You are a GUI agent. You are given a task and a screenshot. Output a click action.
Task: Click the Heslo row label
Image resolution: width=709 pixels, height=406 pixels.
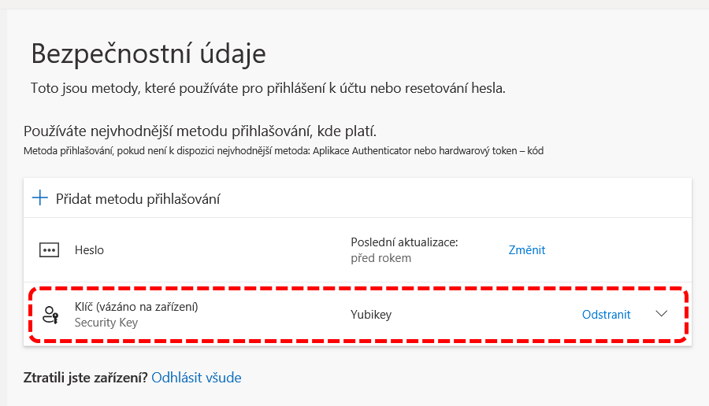click(x=89, y=250)
